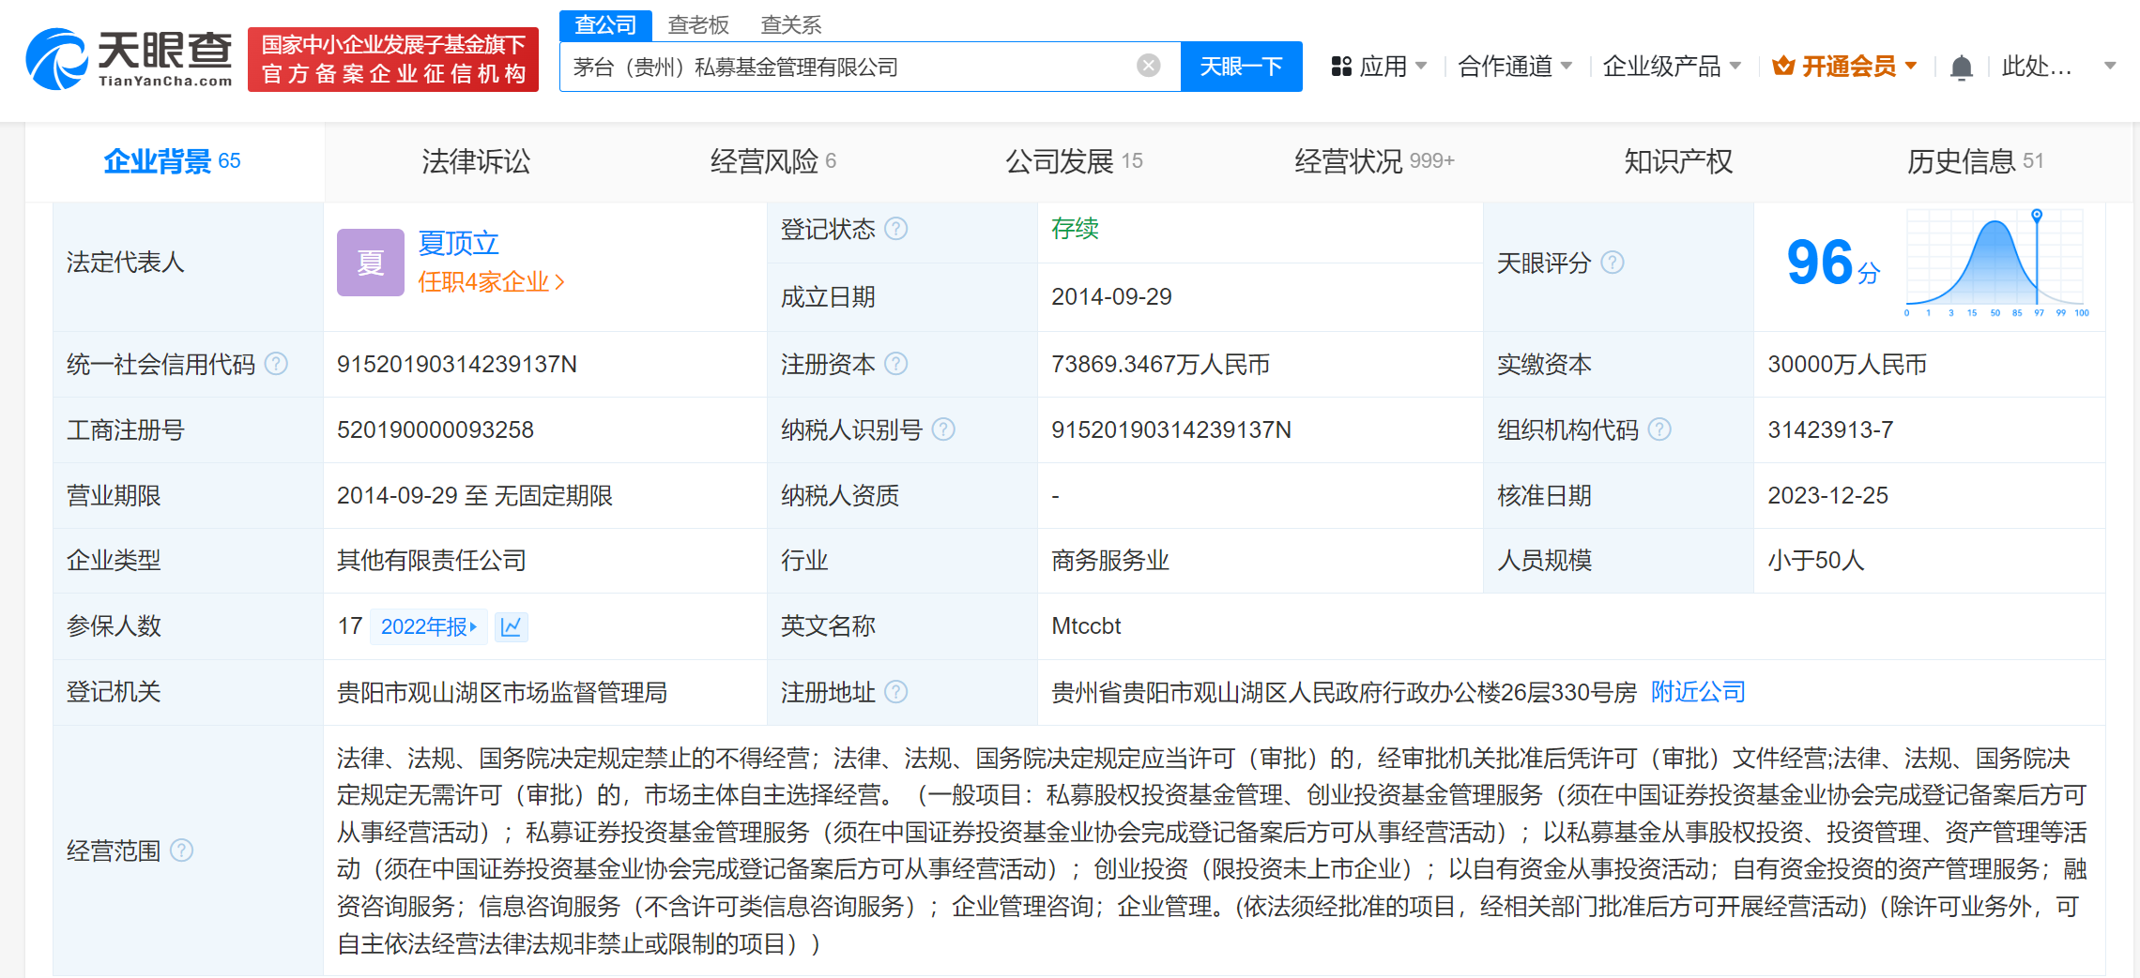Click the company name search field
Screen dimensions: 2140x978
pos(845,67)
